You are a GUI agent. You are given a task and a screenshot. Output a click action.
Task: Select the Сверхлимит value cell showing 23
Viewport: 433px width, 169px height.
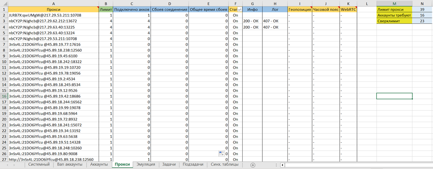point(422,21)
